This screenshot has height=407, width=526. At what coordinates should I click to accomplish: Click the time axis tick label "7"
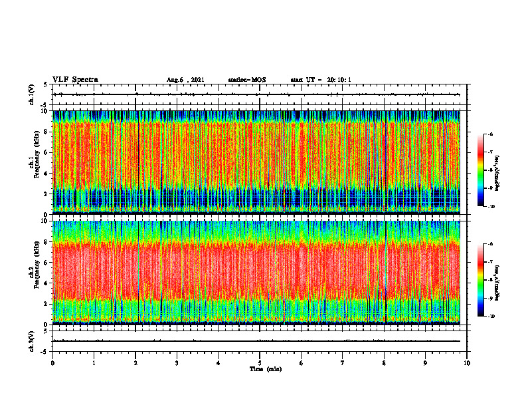(x=343, y=363)
